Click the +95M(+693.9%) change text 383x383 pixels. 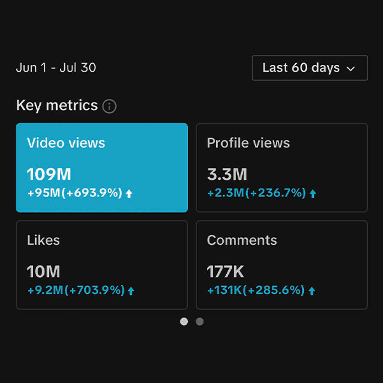coord(75,193)
